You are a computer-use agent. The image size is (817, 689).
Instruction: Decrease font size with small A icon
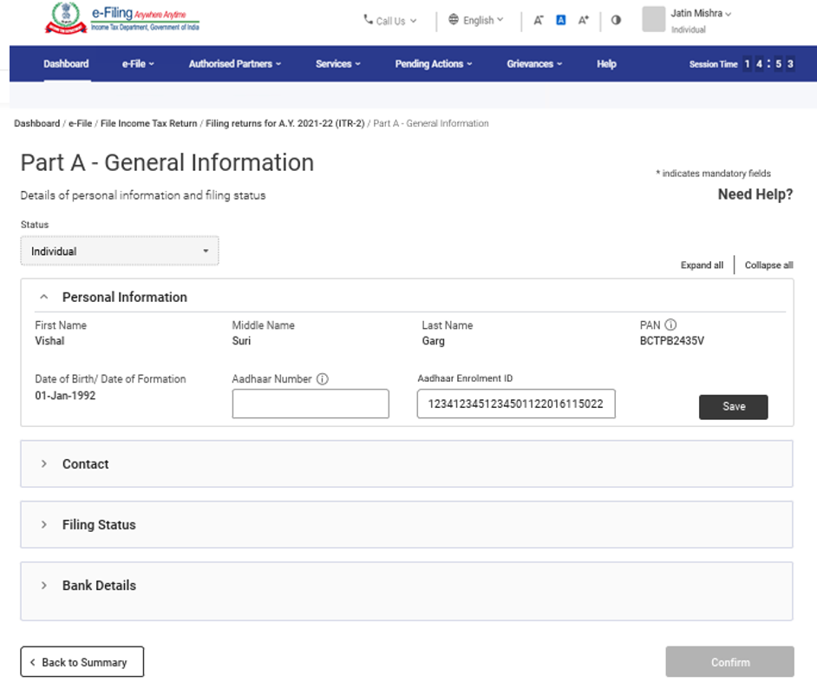(539, 20)
